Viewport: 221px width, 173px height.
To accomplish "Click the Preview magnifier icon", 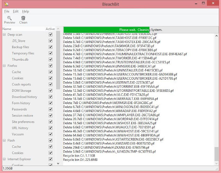I will 9,18.
